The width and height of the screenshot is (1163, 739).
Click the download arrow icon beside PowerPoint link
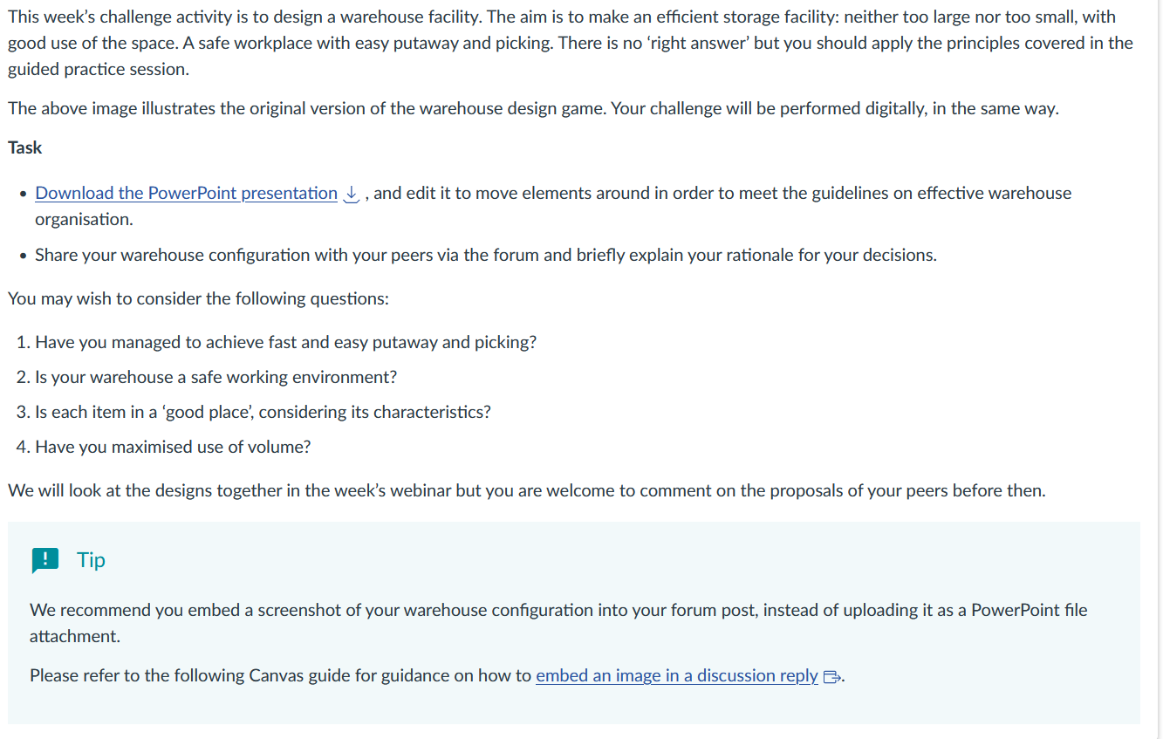(x=351, y=194)
